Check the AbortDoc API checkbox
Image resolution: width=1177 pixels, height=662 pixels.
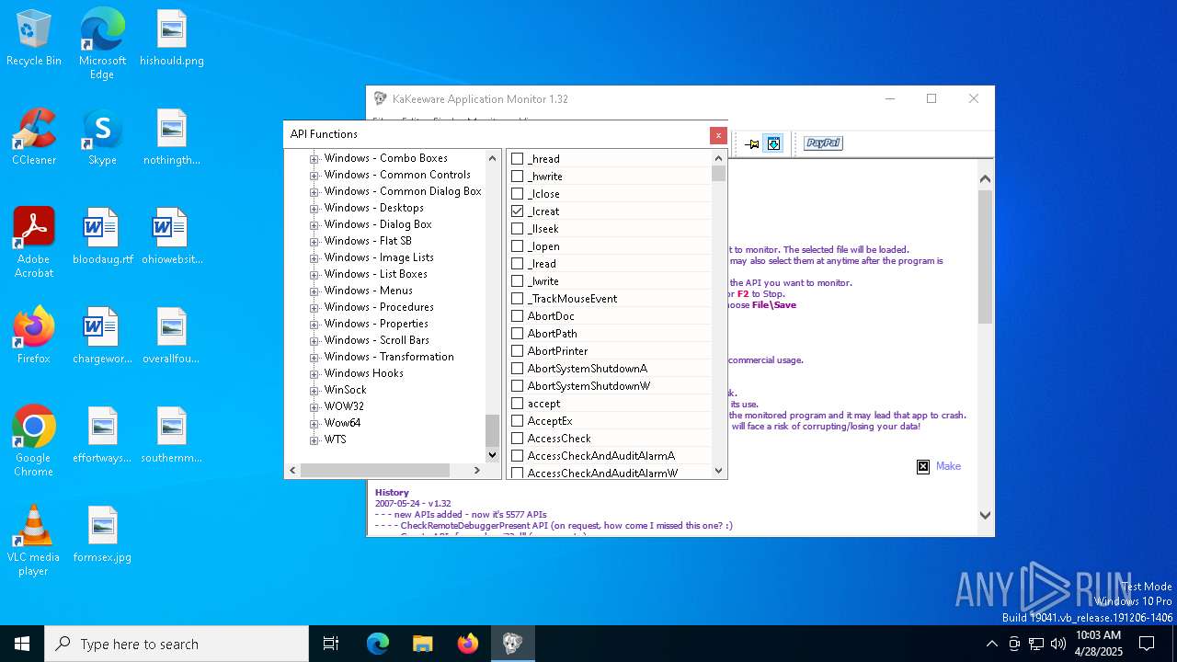(x=517, y=316)
